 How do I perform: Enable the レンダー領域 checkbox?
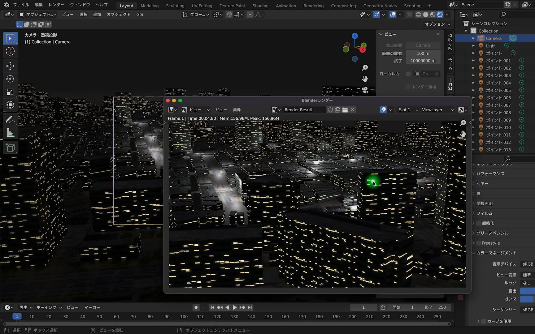[x=408, y=87]
